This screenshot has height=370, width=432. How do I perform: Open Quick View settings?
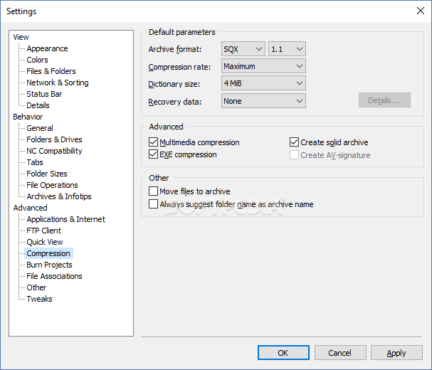45,242
